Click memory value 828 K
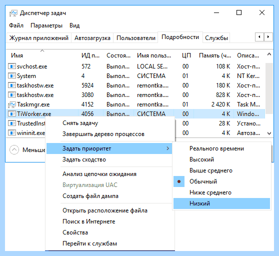The height and width of the screenshot is (256, 279). coord(223,95)
